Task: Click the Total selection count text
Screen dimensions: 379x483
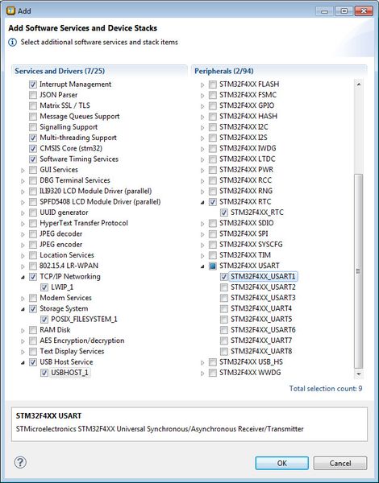Action: [x=326, y=389]
